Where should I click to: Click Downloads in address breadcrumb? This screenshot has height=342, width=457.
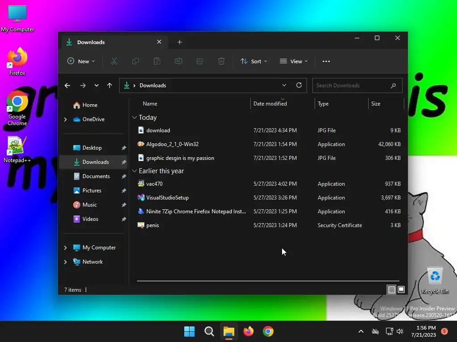[153, 85]
